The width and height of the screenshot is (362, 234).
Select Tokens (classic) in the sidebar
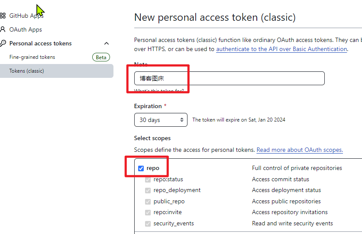(x=26, y=71)
